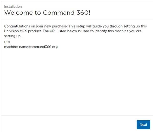This screenshot has width=154, height=133.
Task: Click the word "Welcome" in the heading
Action: (x=18, y=13)
